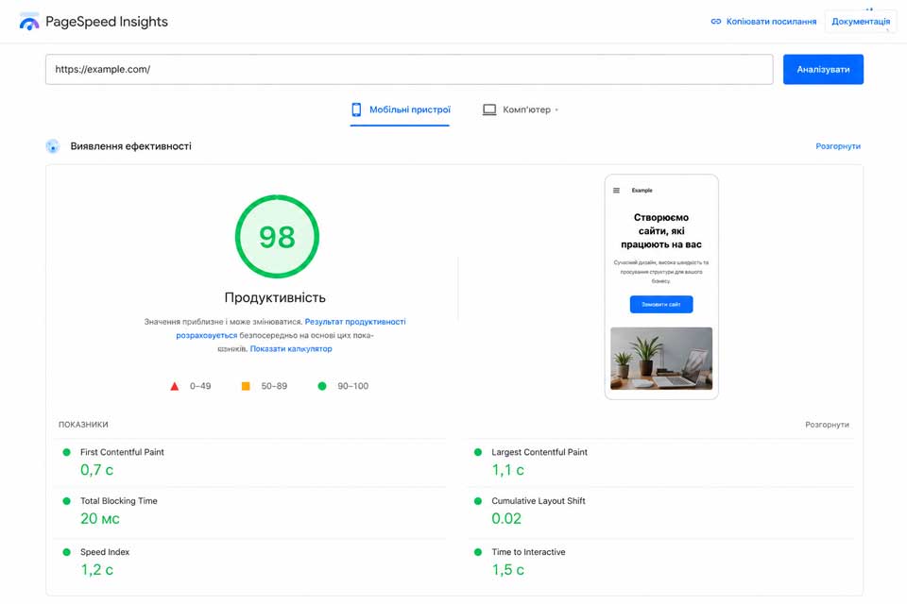Click Показати калькулятор link
This screenshot has height=604, width=907.
tap(291, 348)
